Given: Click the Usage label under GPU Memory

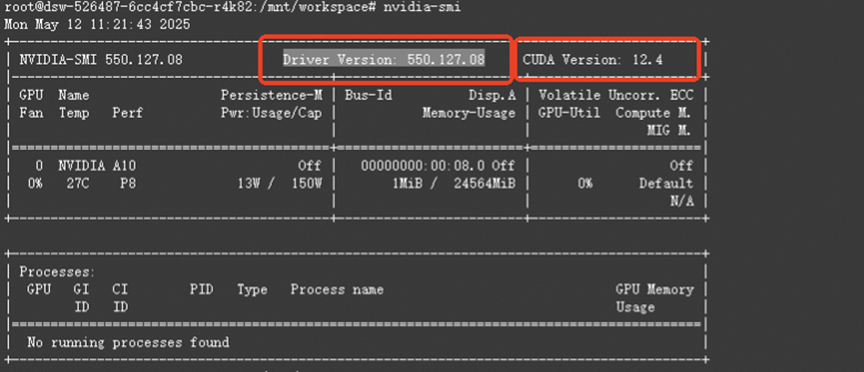Looking at the screenshot, I should tap(635, 307).
